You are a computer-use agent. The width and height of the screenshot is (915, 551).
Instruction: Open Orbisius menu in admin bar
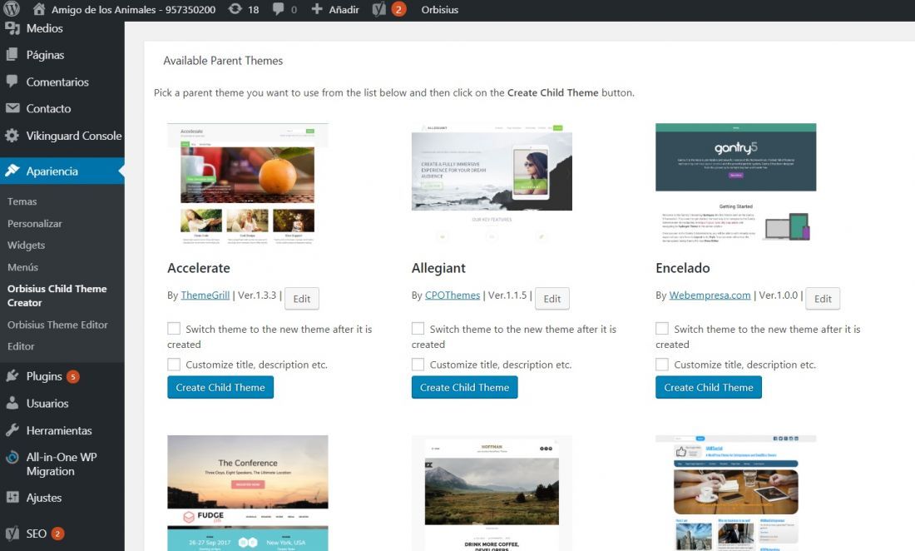[440, 9]
